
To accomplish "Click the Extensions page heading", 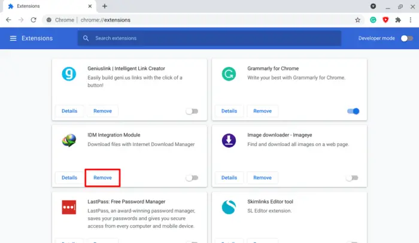I will [x=37, y=38].
